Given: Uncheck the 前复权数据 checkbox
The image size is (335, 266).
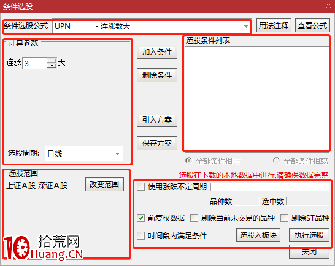Looking at the screenshot, I should pos(141,218).
